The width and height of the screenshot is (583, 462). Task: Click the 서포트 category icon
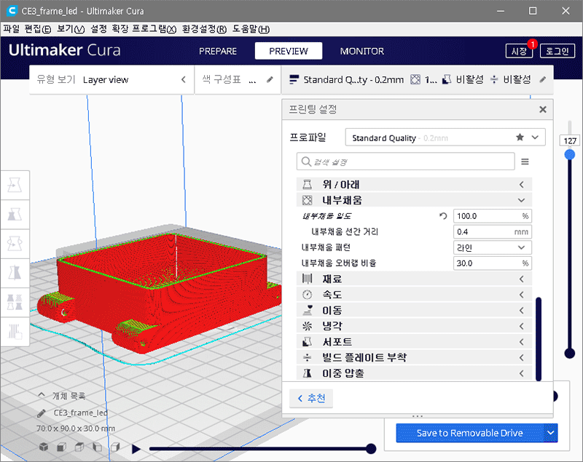pos(307,342)
